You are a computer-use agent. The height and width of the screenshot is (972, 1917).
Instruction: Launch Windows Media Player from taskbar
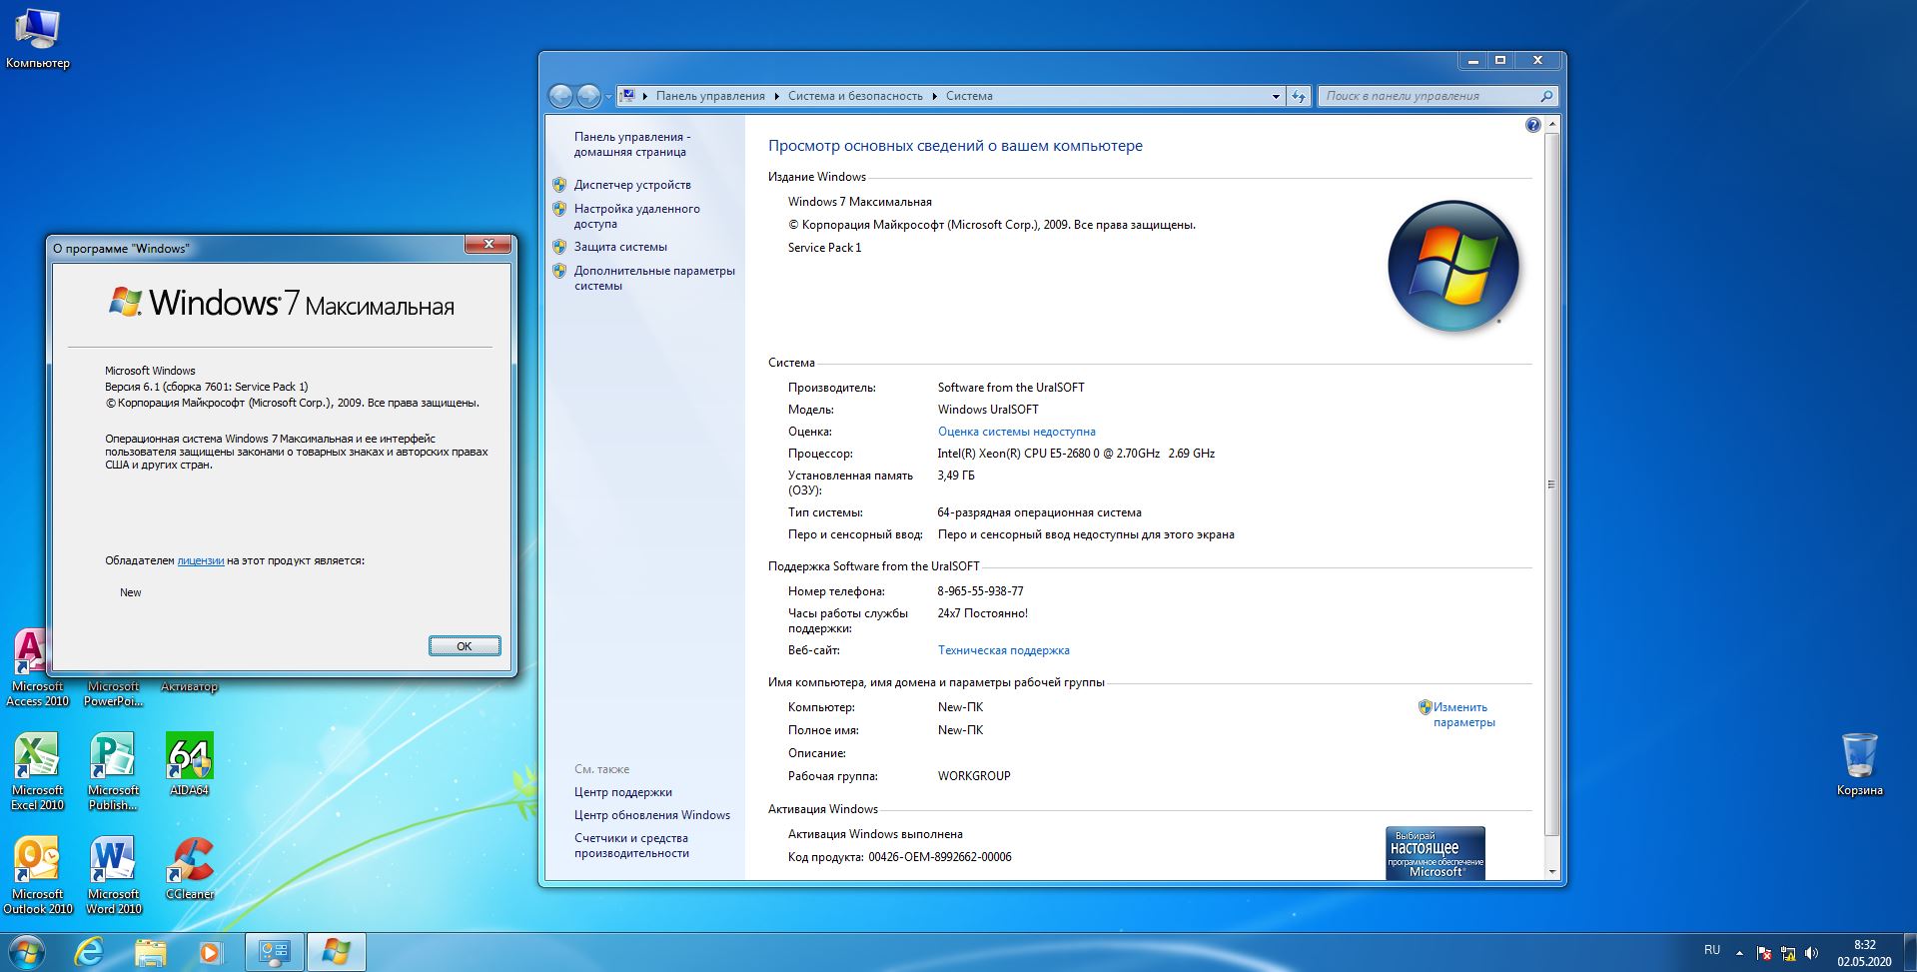[x=210, y=953]
